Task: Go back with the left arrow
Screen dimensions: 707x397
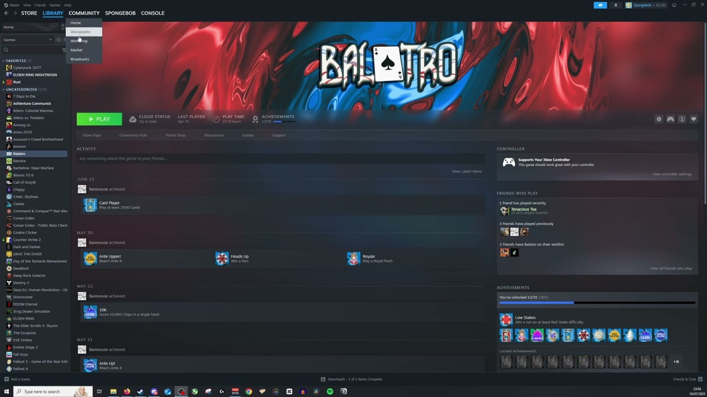Action: tap(6, 13)
